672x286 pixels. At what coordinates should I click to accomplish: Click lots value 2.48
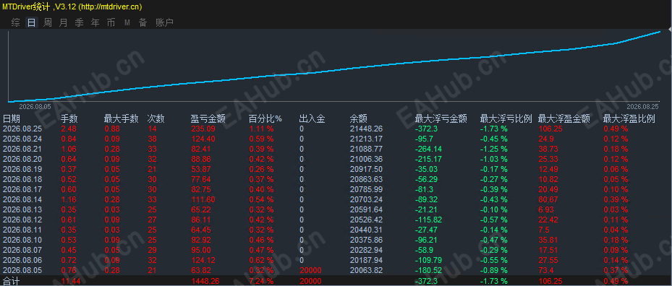pos(69,129)
